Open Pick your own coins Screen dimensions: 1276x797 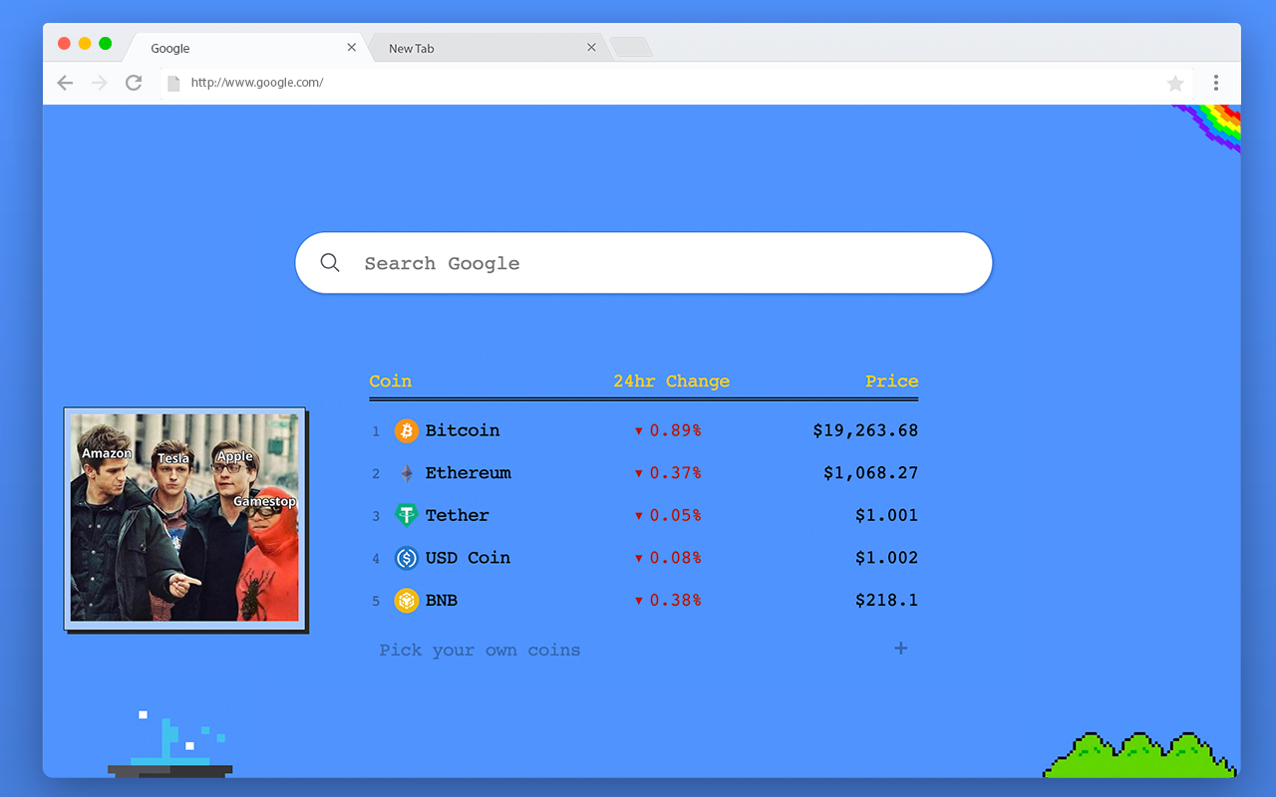[x=479, y=651]
